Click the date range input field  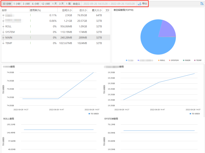click(x=109, y=4)
